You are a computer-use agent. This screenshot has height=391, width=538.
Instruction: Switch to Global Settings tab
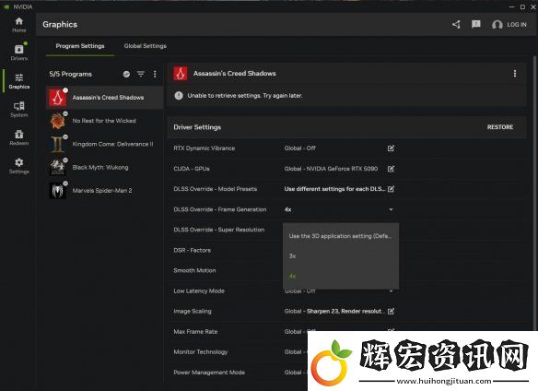tap(146, 46)
